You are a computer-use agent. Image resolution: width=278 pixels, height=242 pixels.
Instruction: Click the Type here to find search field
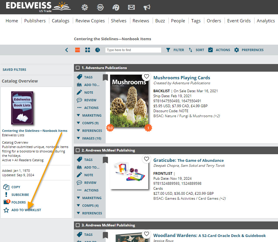pos(133,50)
